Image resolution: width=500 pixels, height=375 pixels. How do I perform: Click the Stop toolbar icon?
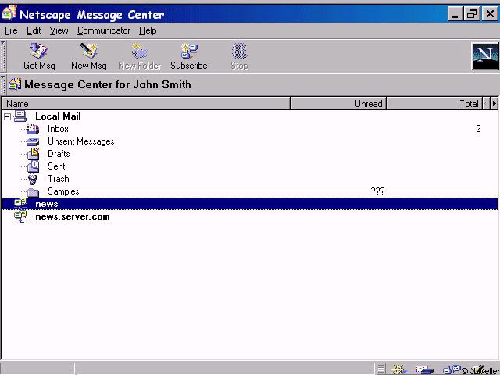coord(239,51)
